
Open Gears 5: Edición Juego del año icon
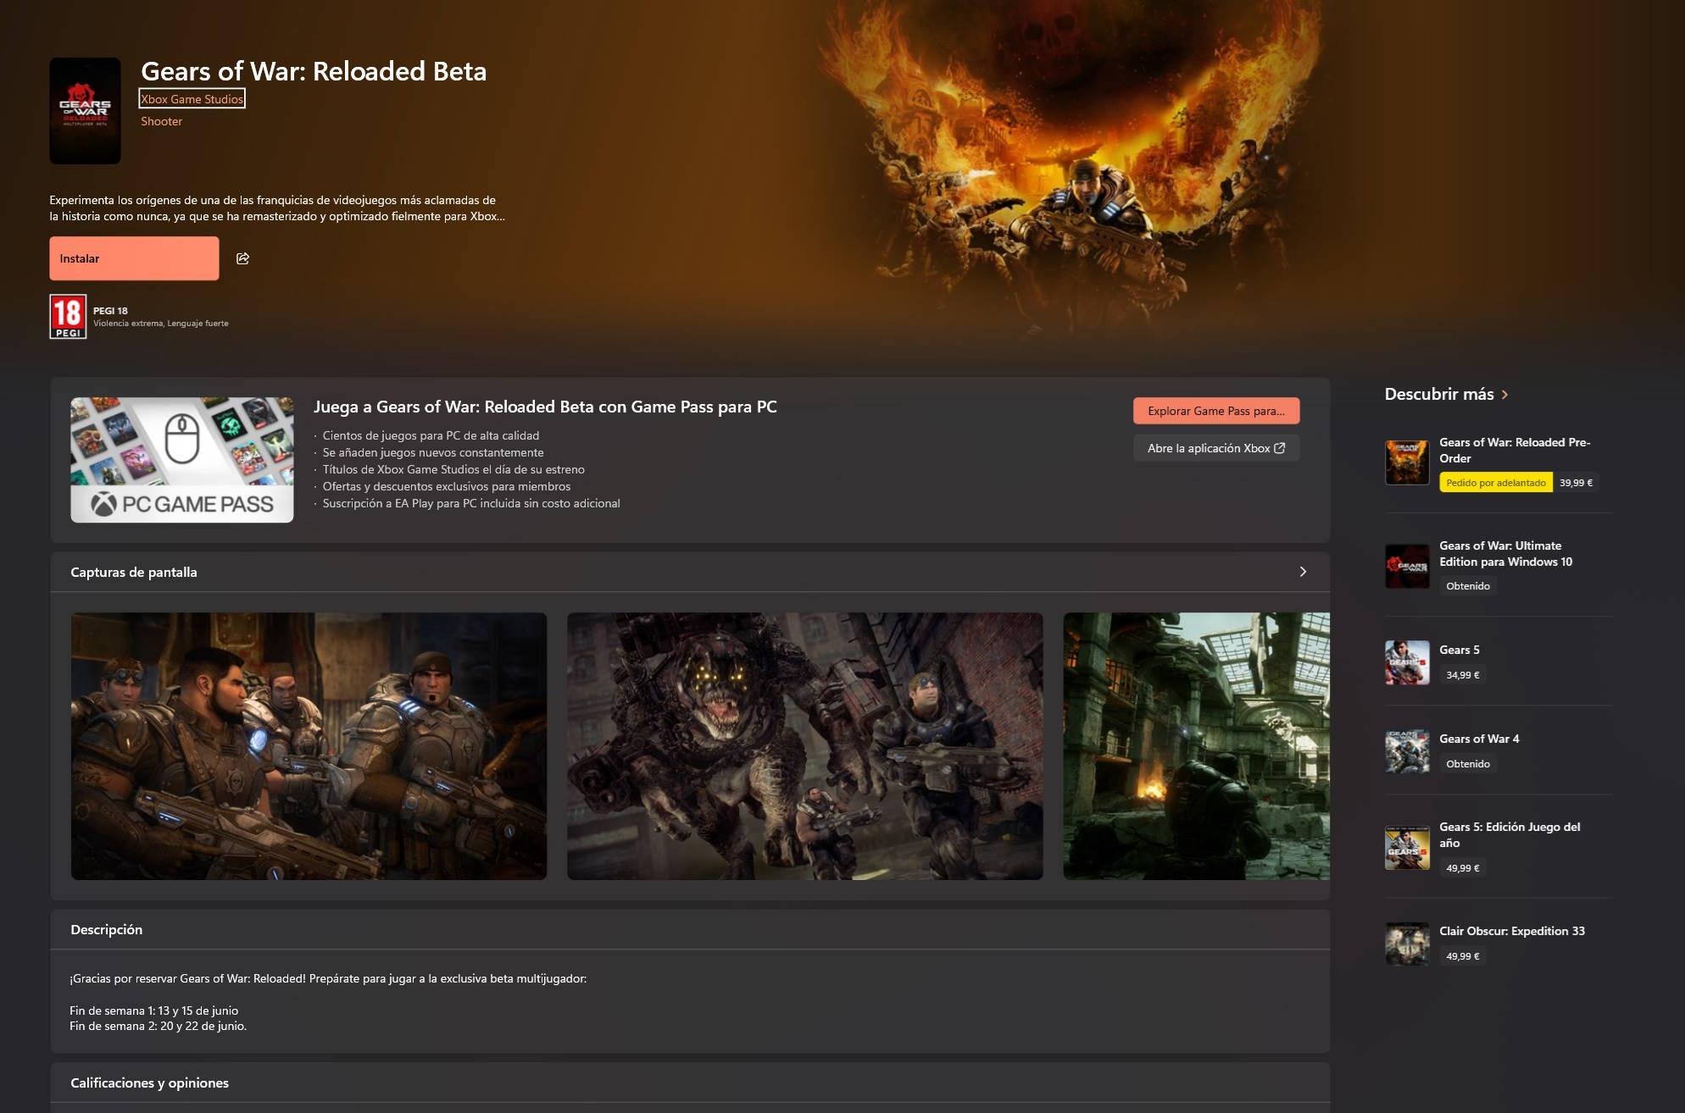[x=1407, y=848]
